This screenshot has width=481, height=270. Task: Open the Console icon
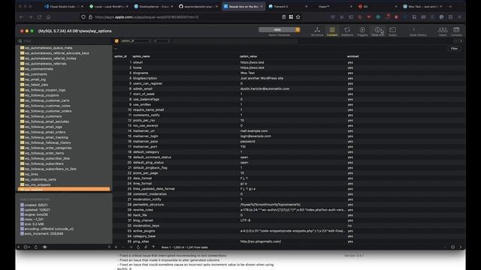(x=456, y=31)
